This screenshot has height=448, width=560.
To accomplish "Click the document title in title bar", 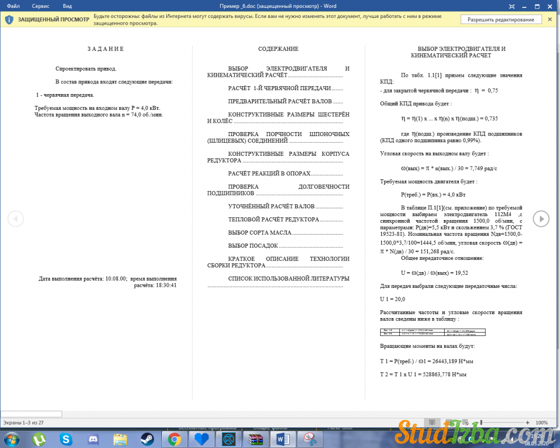I will (x=278, y=6).
